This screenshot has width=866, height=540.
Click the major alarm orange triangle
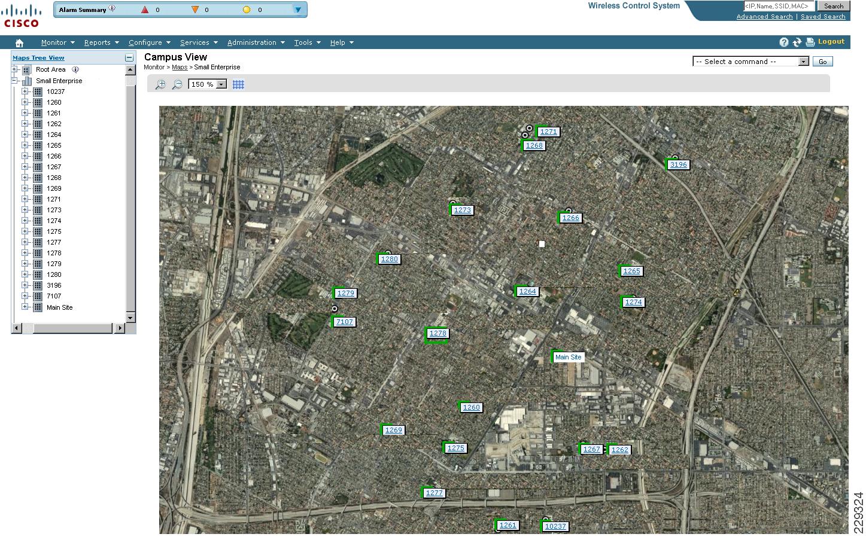[195, 10]
